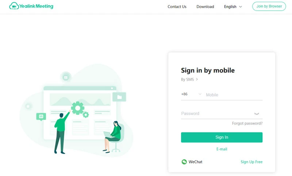
Task: Click the gear icon in the illustration
Action: tap(78, 108)
